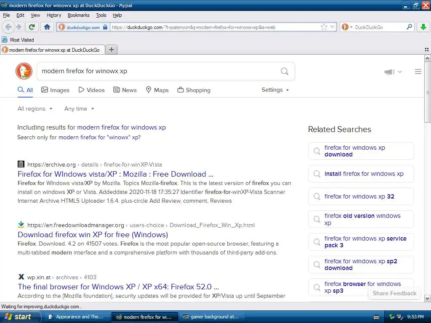Open a new tab with the plus button

point(111,50)
